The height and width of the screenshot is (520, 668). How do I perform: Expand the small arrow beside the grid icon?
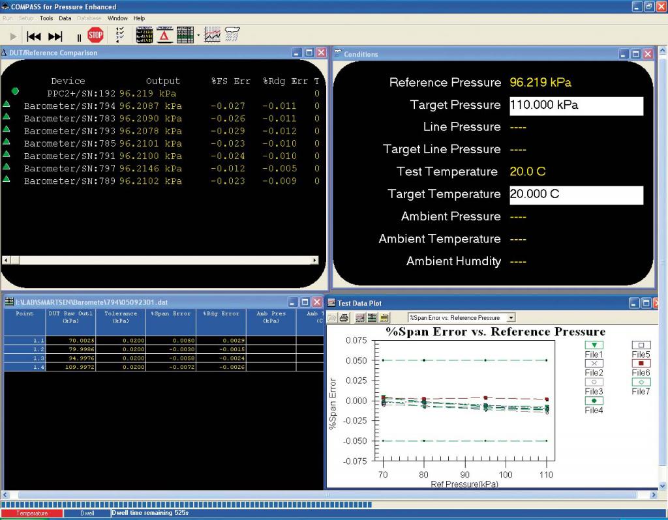198,35
